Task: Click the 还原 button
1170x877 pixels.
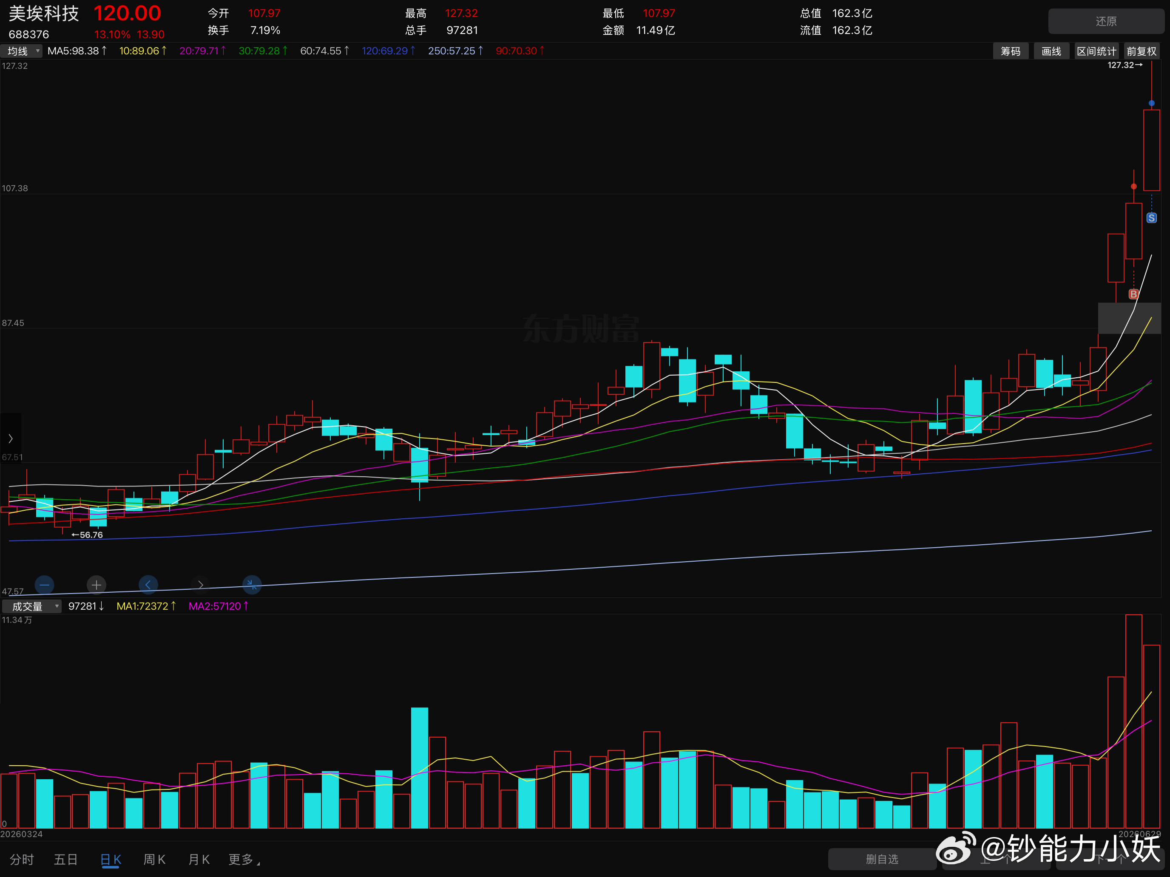Action: click(1106, 21)
